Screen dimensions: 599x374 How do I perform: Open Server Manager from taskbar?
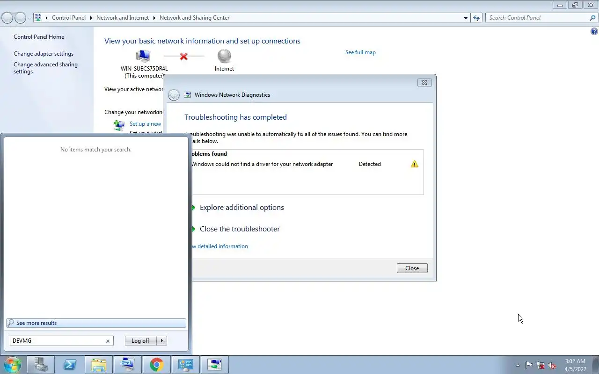[x=41, y=364]
